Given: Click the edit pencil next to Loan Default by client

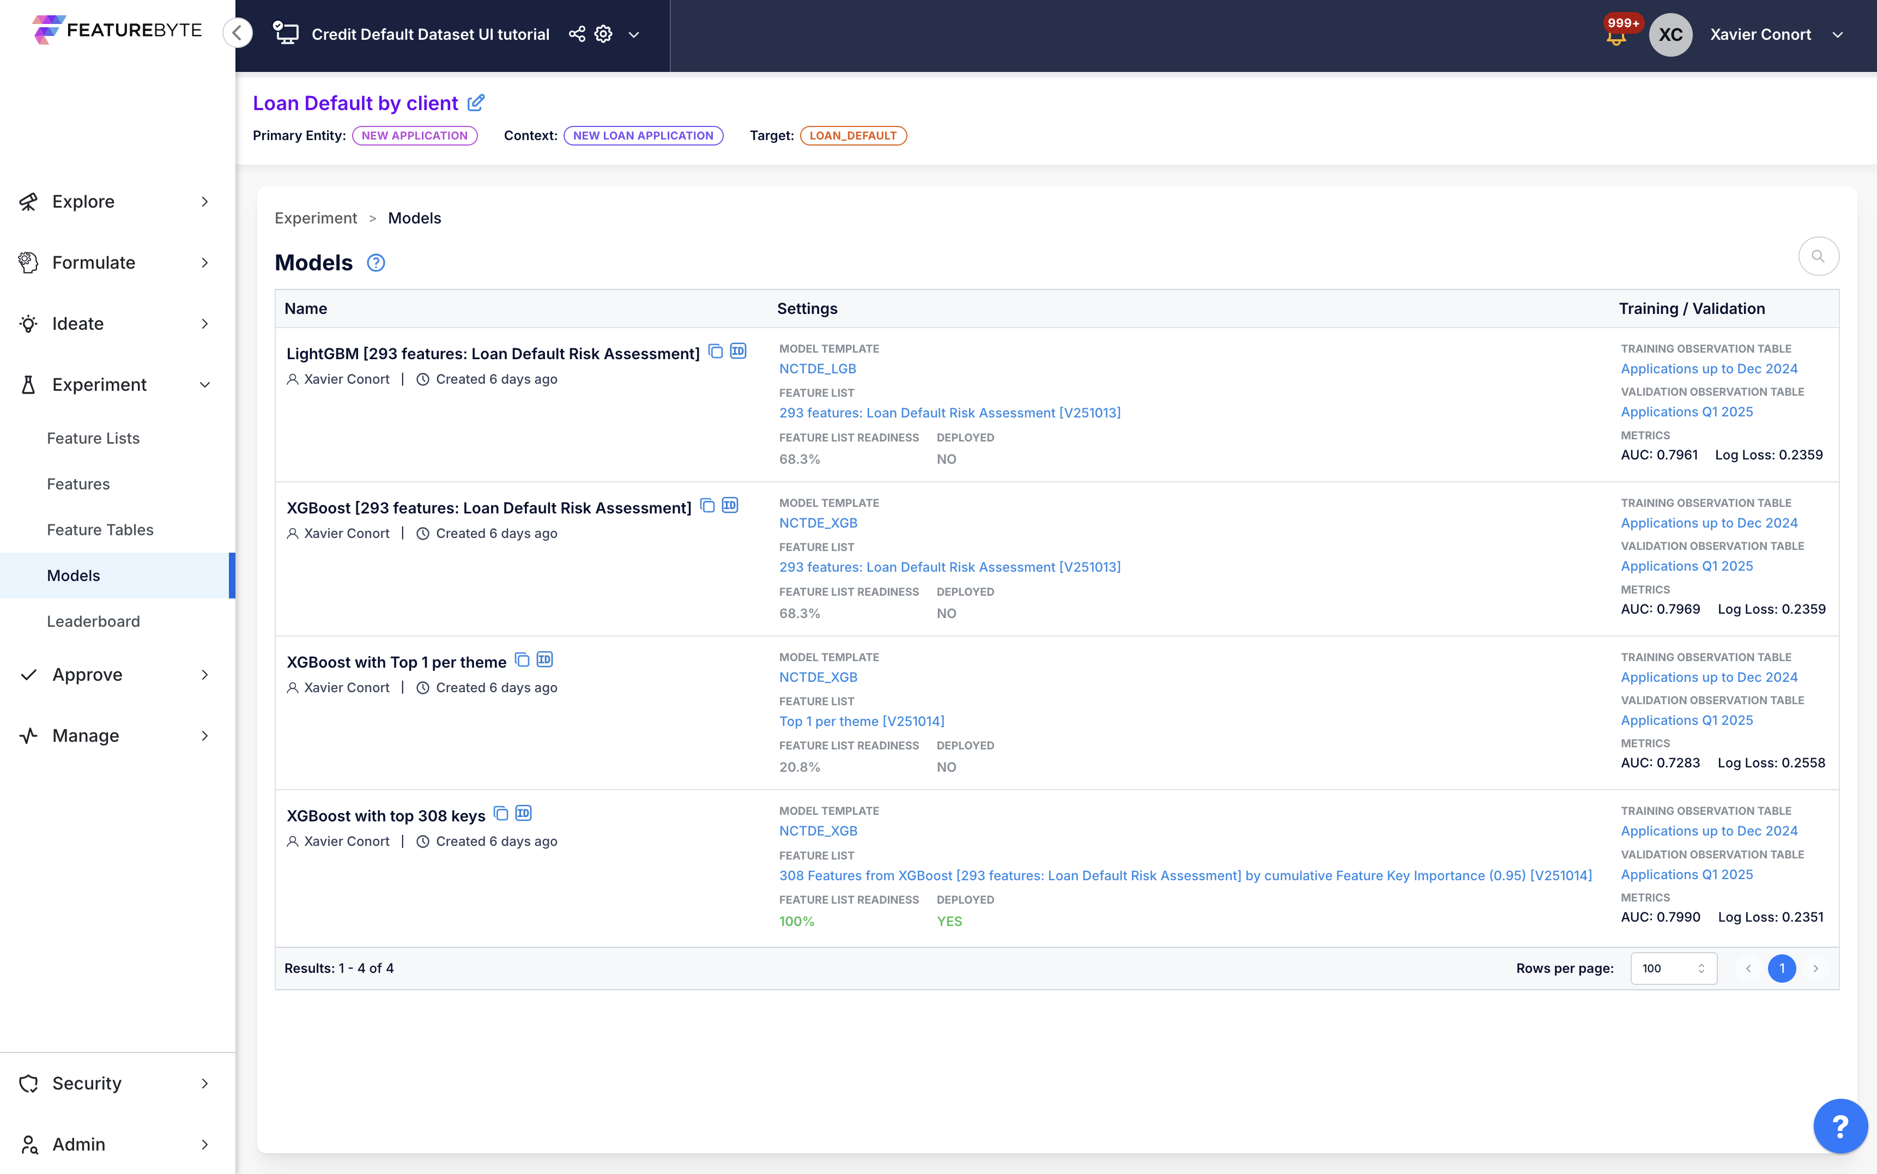Looking at the screenshot, I should point(476,102).
